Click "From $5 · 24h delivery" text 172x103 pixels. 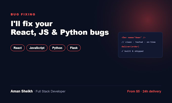pyautogui.click(x=144, y=91)
